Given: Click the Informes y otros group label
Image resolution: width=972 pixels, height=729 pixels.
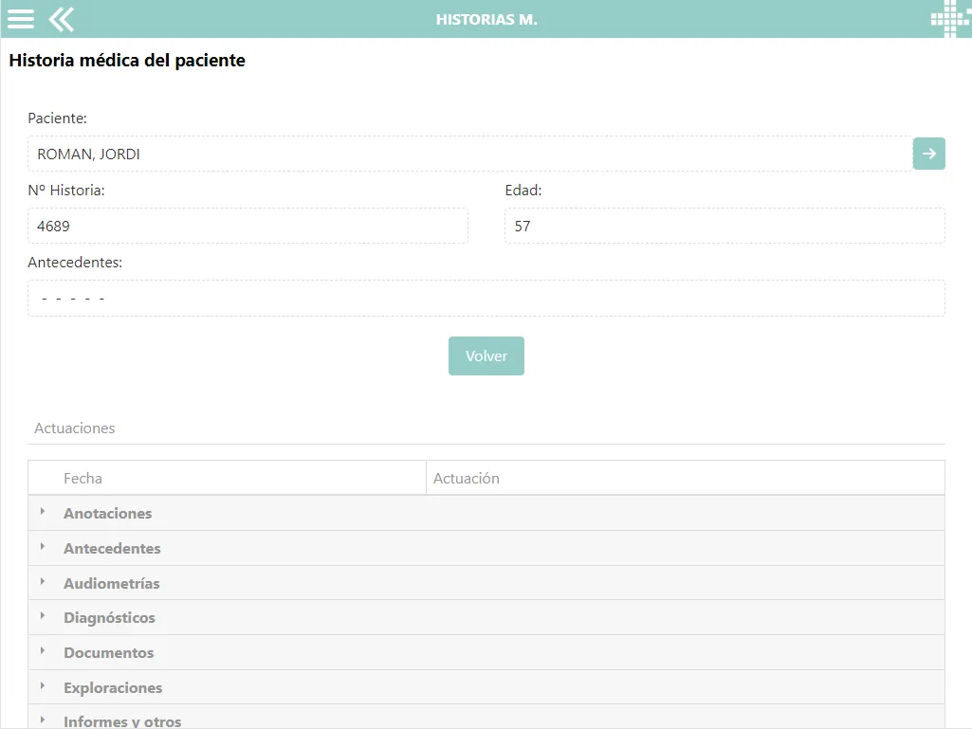Looking at the screenshot, I should 122,721.
